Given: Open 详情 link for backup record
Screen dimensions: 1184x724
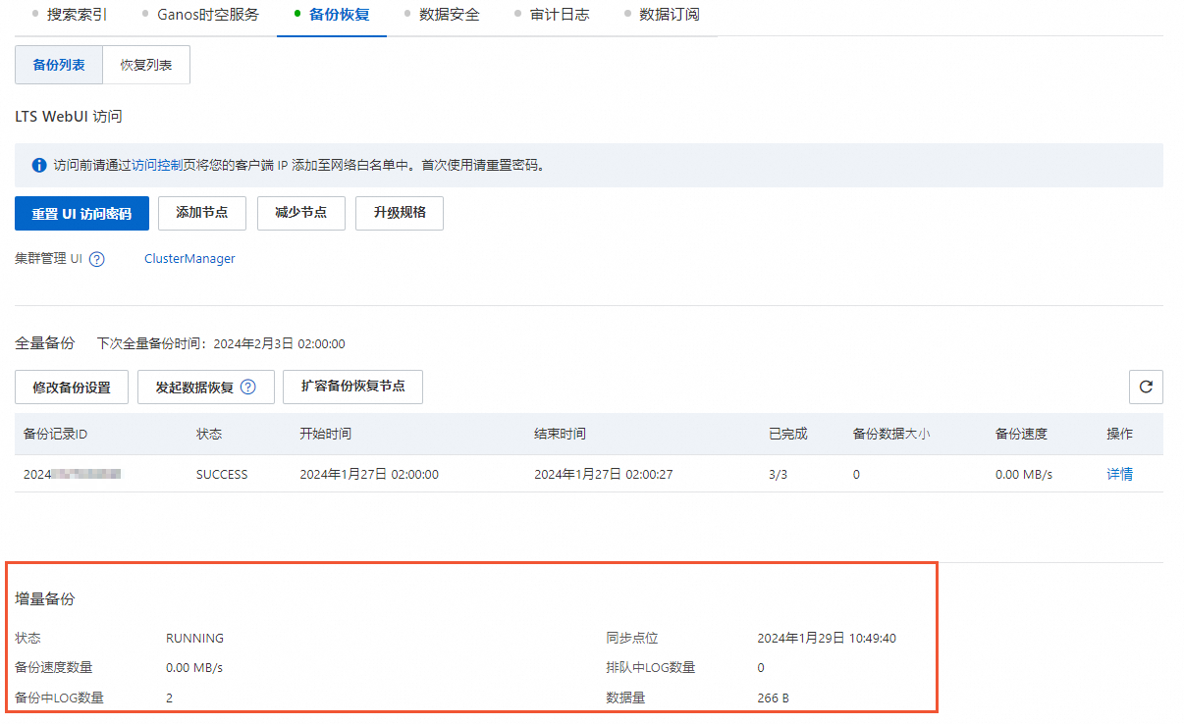Looking at the screenshot, I should click(x=1119, y=474).
